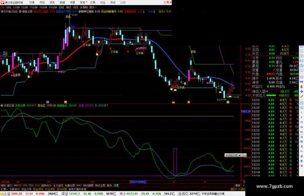Select the 窗口 tab in indicator bar
This screenshot has width=304, height=196.
[x=10, y=186]
